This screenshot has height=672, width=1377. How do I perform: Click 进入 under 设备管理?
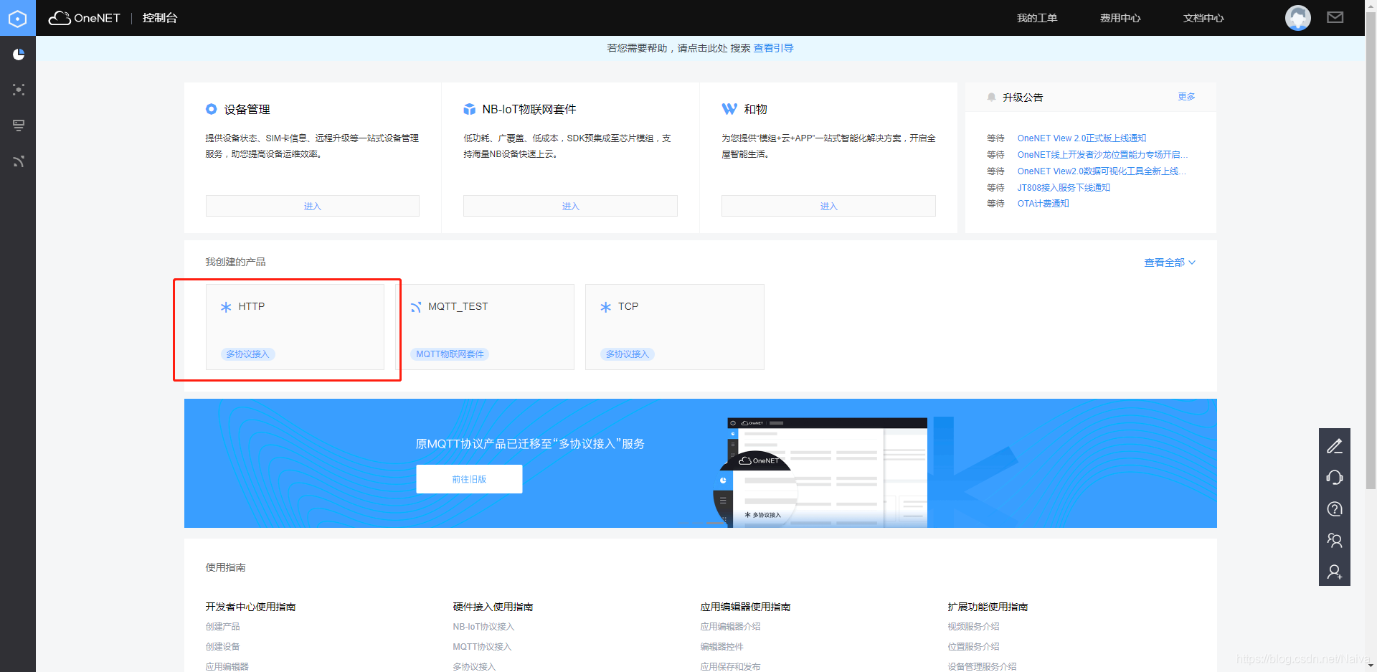point(312,206)
